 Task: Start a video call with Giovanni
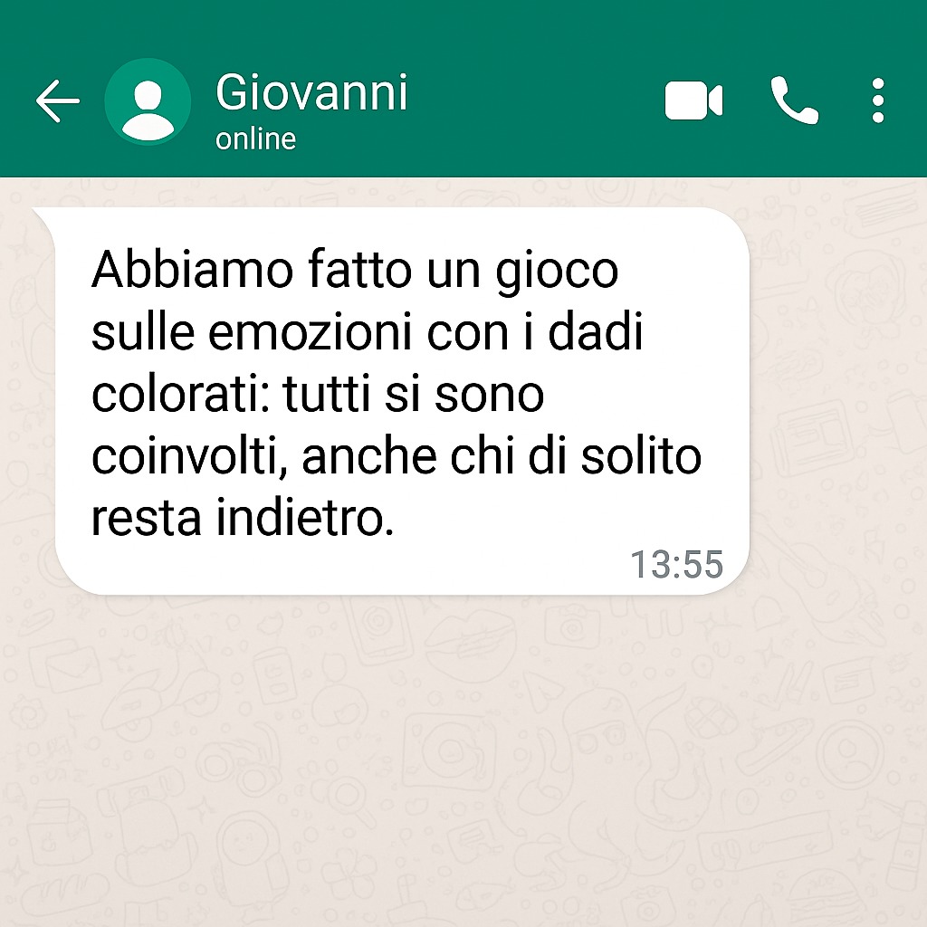(693, 101)
